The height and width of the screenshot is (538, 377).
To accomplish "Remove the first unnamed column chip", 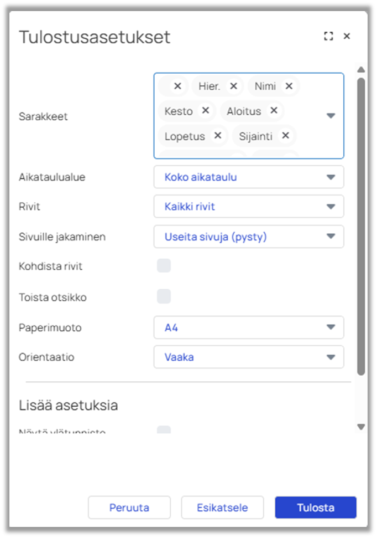I will coord(177,86).
